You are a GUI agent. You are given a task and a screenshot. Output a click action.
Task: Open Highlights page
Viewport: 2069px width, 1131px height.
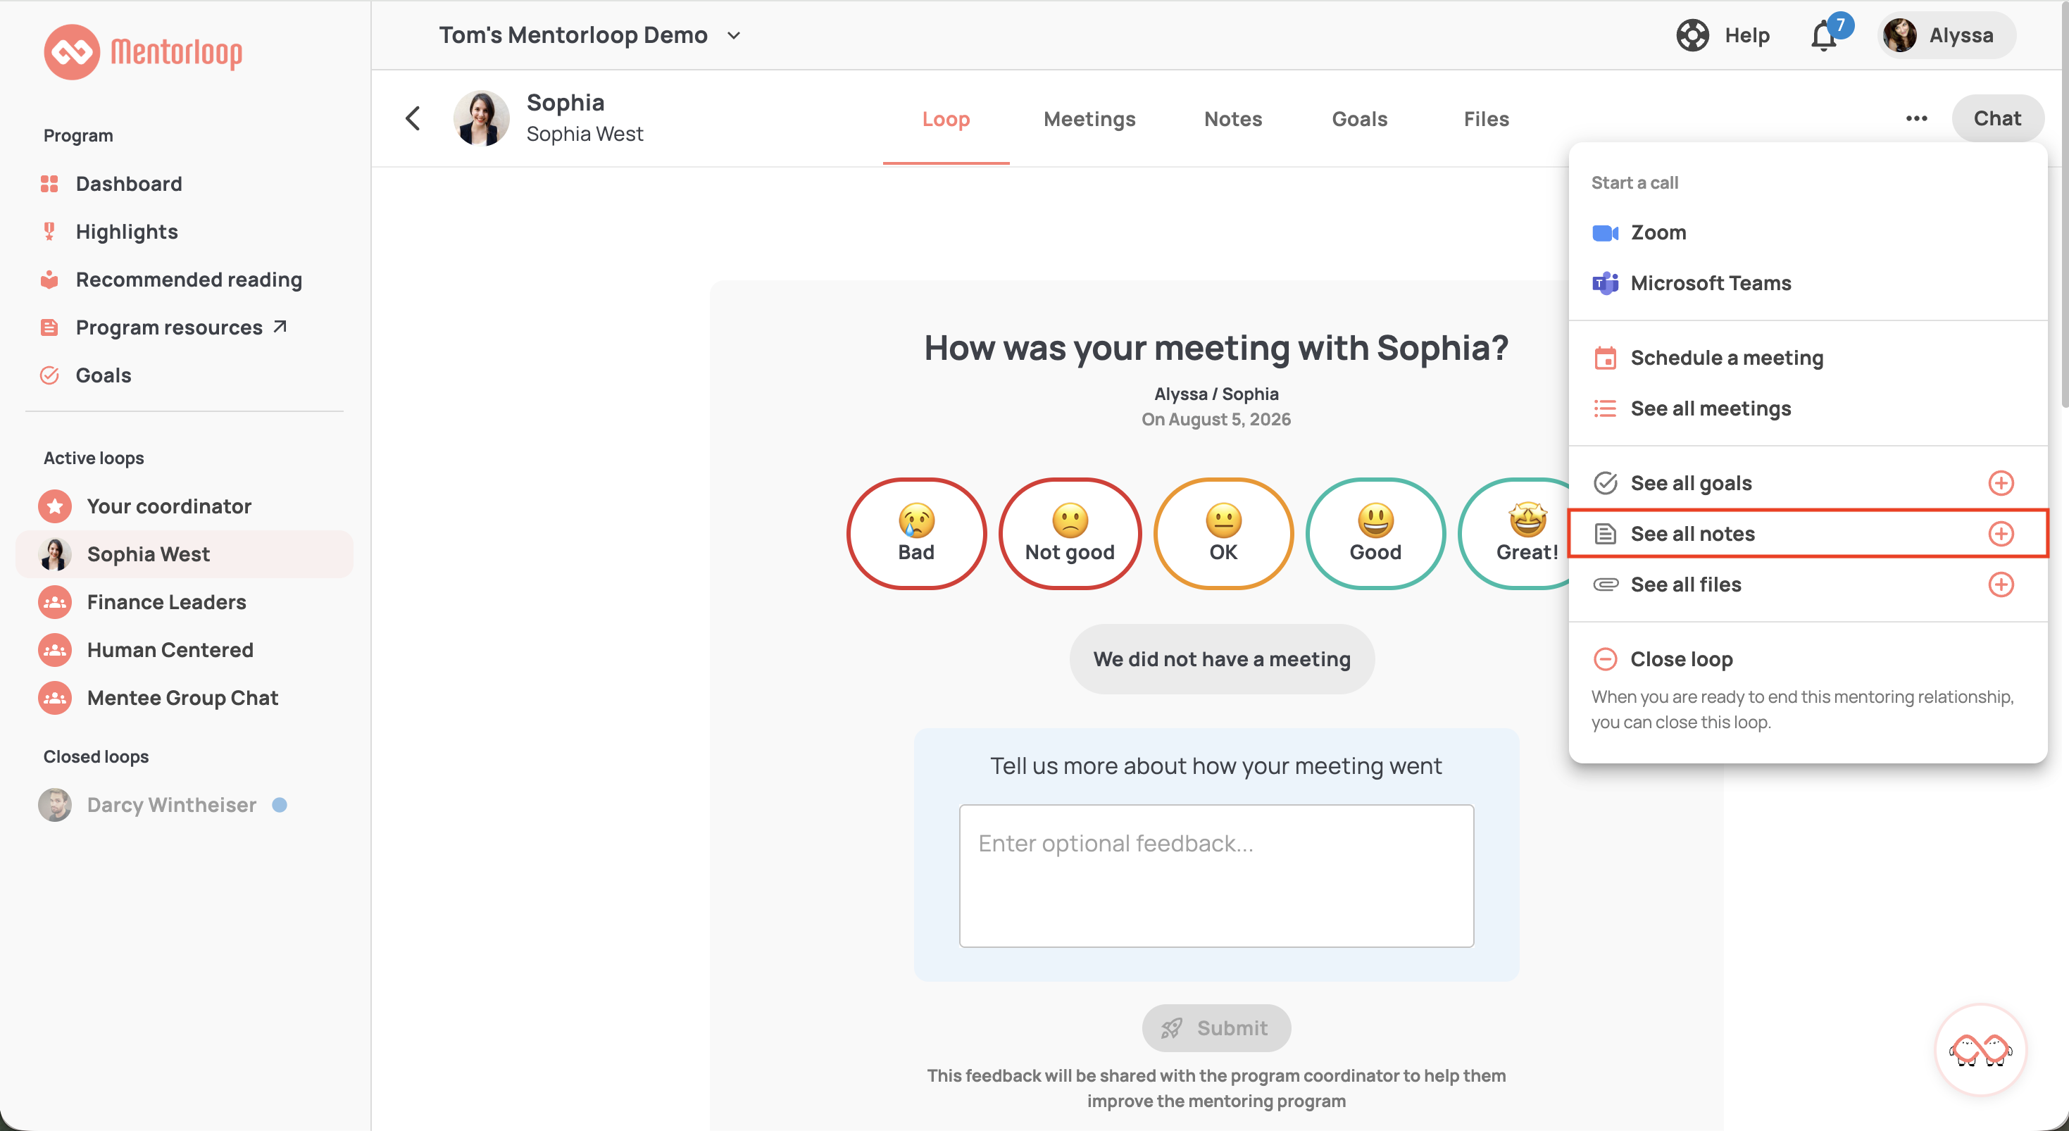point(127,232)
